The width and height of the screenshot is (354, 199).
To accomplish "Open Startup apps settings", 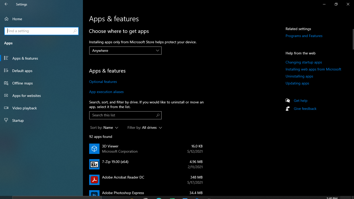I will (41, 120).
